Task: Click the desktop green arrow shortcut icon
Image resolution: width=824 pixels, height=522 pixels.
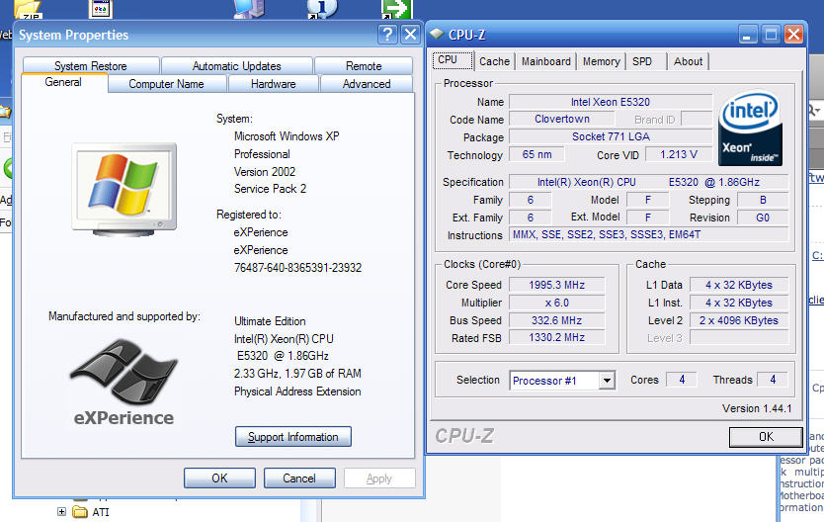Action: point(397,9)
